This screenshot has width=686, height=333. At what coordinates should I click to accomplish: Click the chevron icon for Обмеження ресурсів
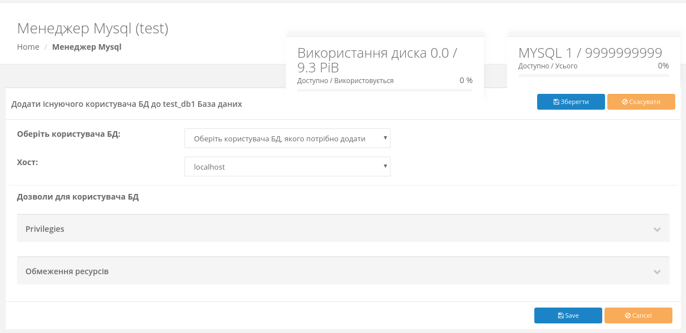[657, 272]
